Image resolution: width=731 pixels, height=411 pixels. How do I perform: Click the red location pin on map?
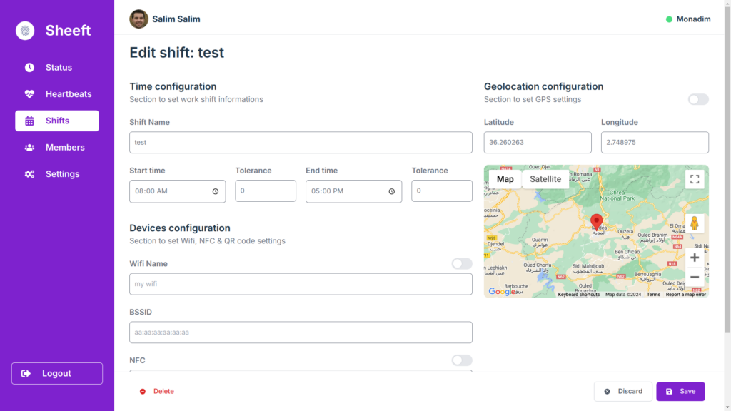597,221
